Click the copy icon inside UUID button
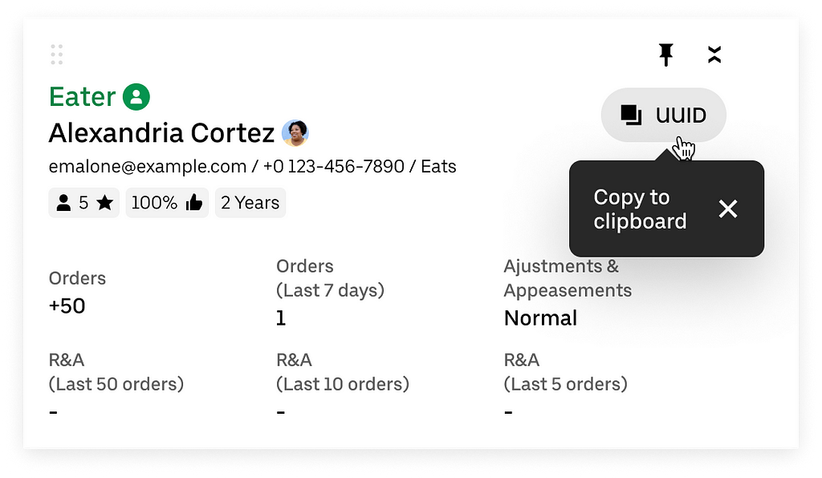This screenshot has width=822, height=478. [x=631, y=115]
